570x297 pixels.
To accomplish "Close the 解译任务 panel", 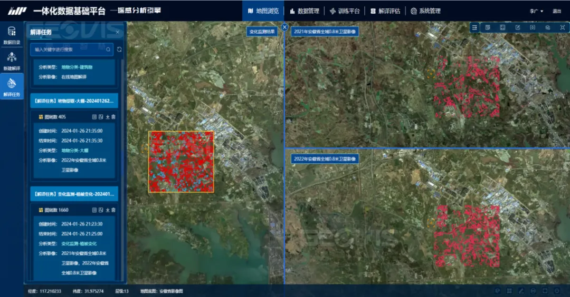I will 117,33.
